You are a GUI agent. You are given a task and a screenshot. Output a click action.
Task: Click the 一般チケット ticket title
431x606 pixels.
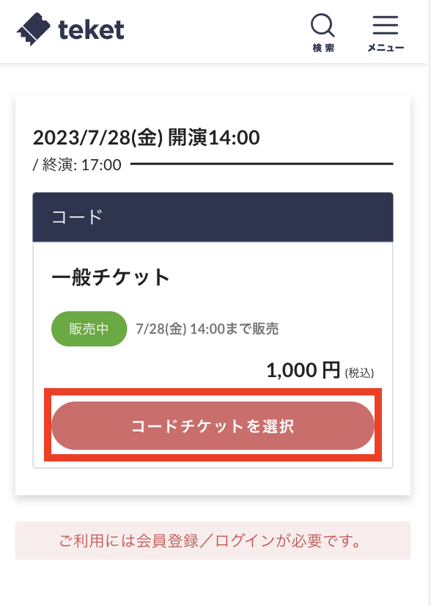point(111,277)
